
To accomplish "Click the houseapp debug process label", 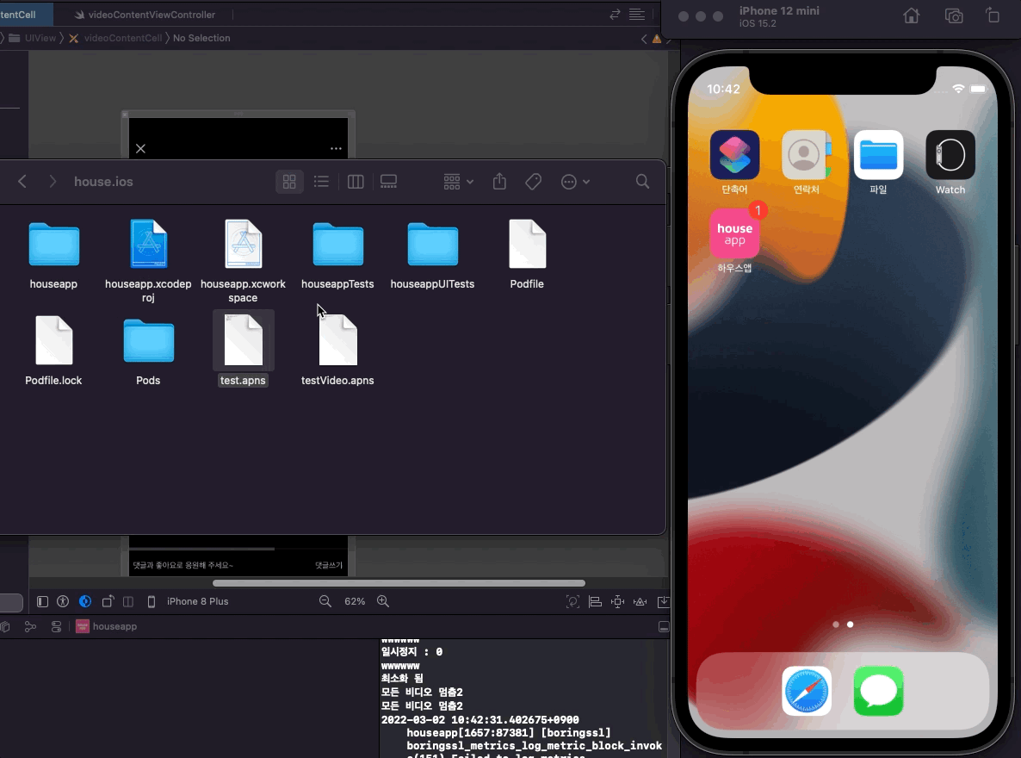I will pyautogui.click(x=107, y=626).
